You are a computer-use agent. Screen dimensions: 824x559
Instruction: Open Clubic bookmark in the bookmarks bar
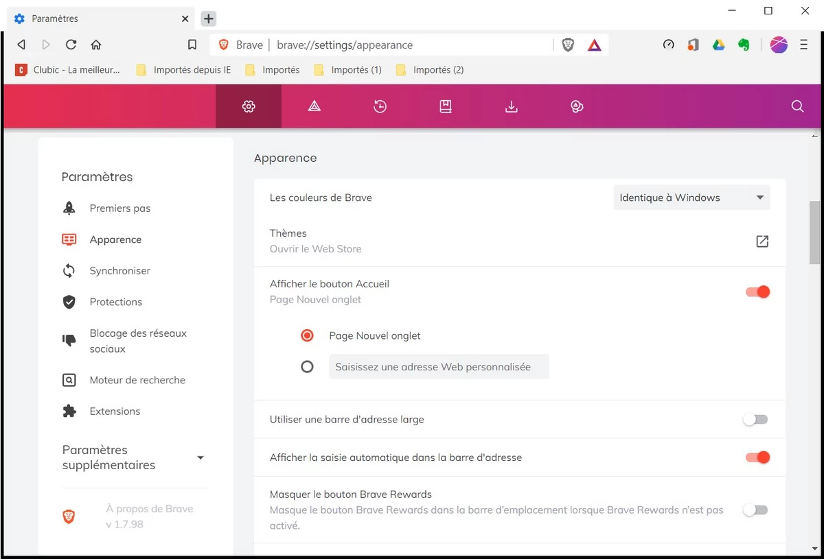(x=67, y=69)
